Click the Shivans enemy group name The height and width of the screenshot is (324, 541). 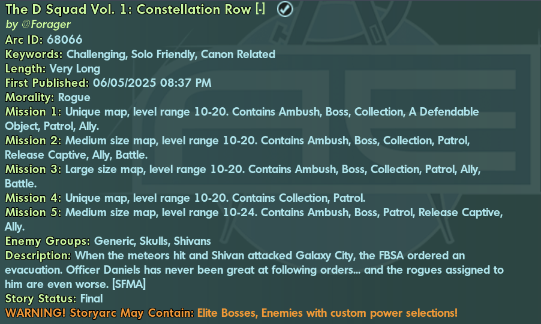point(192,241)
